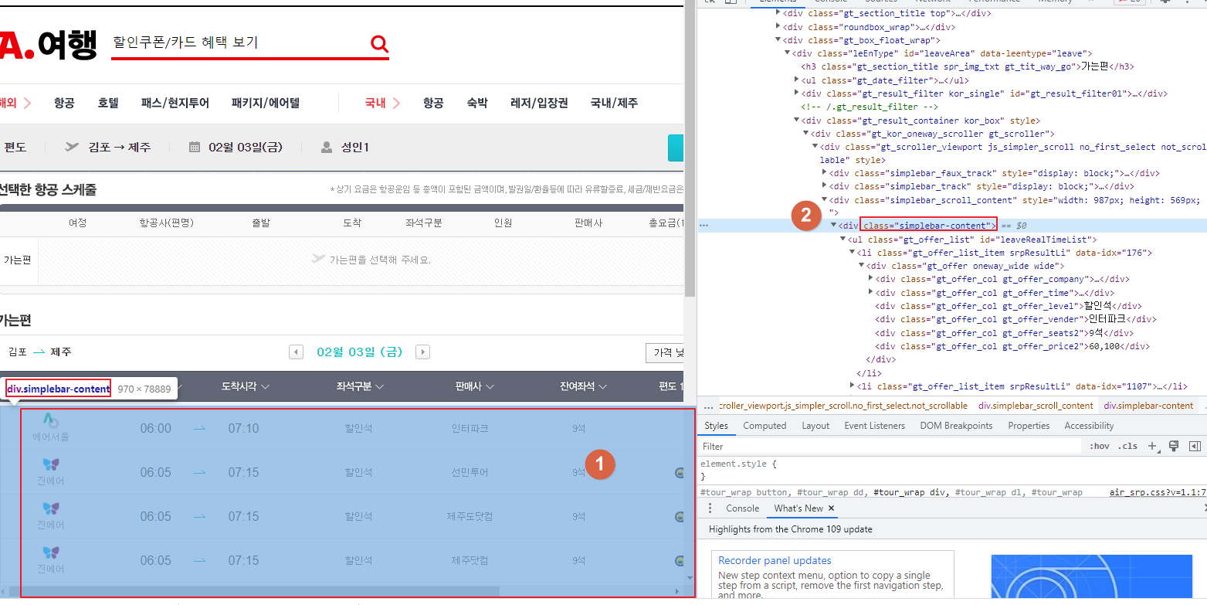Click the breadcrumb ellipsis in DevTools
The height and width of the screenshot is (605, 1207).
[x=708, y=406]
